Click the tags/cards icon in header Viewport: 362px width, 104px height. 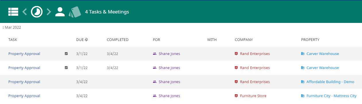coord(75,12)
